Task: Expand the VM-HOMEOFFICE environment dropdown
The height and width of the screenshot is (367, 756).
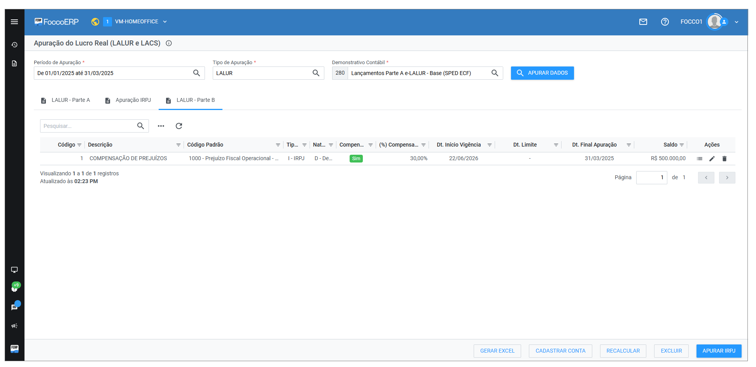Action: [165, 22]
